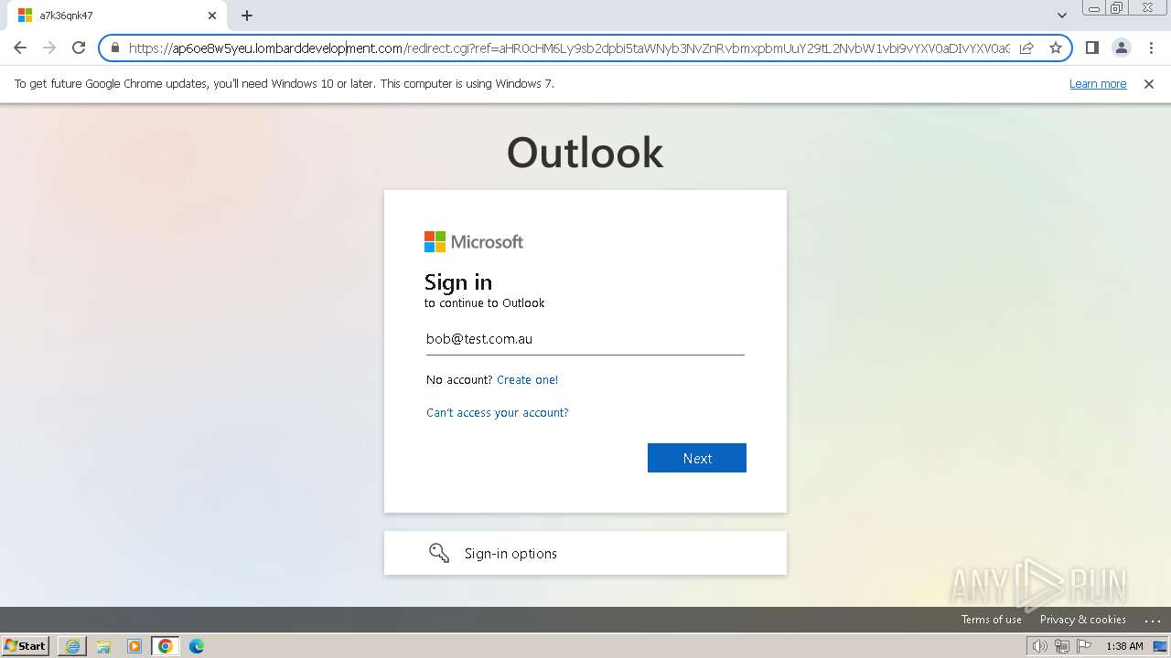Click the footer ellipsis more options

coord(1153,621)
